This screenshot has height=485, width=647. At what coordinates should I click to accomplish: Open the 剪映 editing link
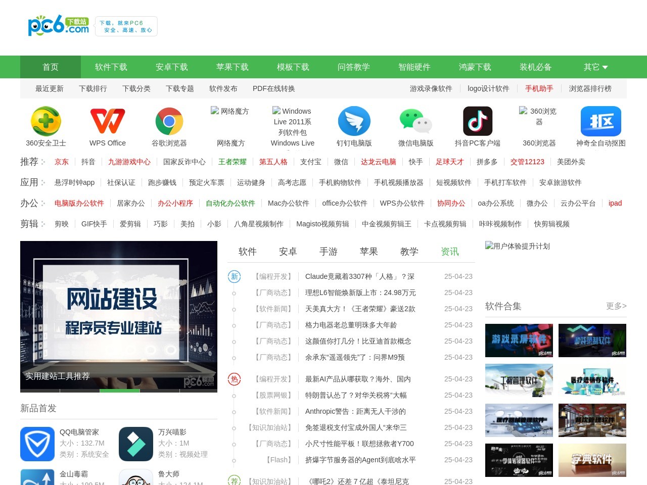coord(62,224)
